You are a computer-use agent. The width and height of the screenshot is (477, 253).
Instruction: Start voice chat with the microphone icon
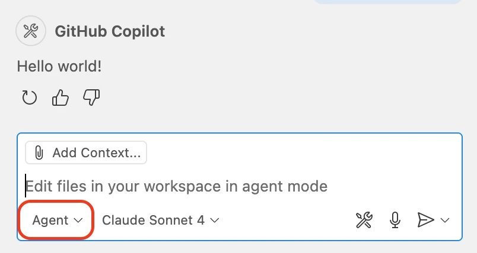(x=395, y=220)
